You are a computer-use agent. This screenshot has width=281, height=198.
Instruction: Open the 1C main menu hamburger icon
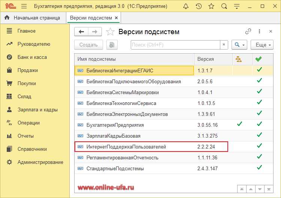click(24, 6)
